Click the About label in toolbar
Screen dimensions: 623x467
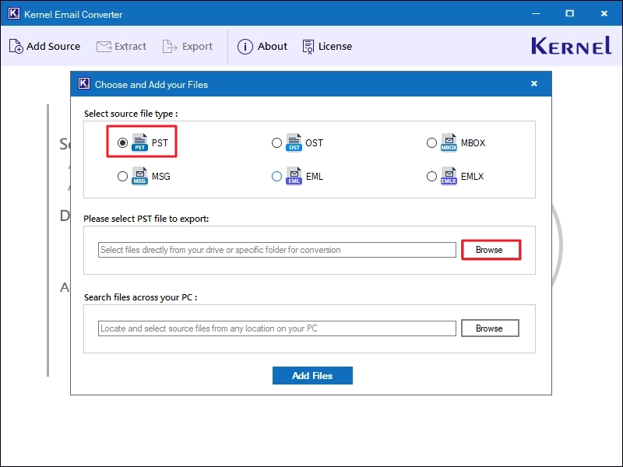click(x=272, y=47)
